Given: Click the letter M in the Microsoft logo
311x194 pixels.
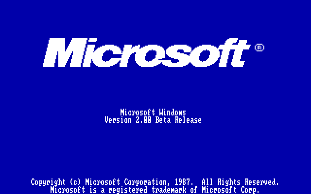Looking at the screenshot, I should point(65,52).
